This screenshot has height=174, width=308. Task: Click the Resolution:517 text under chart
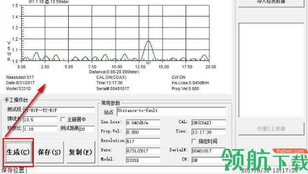tap(20, 77)
